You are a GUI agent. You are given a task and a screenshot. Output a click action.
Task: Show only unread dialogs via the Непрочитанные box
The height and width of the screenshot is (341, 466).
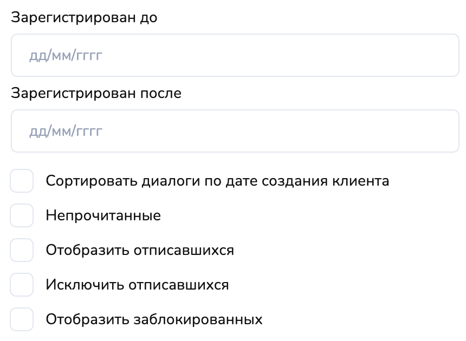22,215
